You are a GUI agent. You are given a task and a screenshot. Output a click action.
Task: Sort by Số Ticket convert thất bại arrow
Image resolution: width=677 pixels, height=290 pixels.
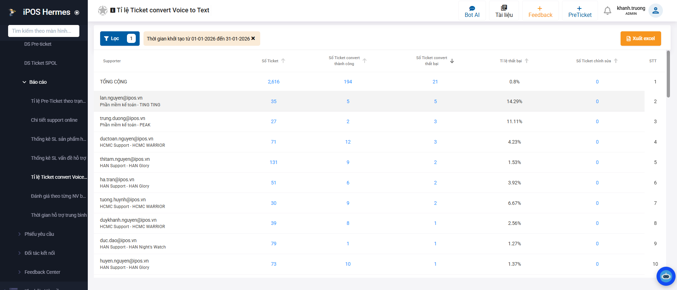coord(452,61)
